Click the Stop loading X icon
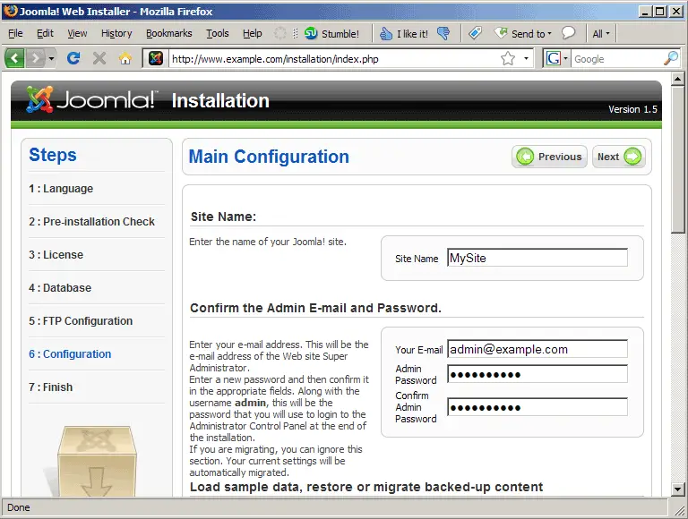 point(99,58)
